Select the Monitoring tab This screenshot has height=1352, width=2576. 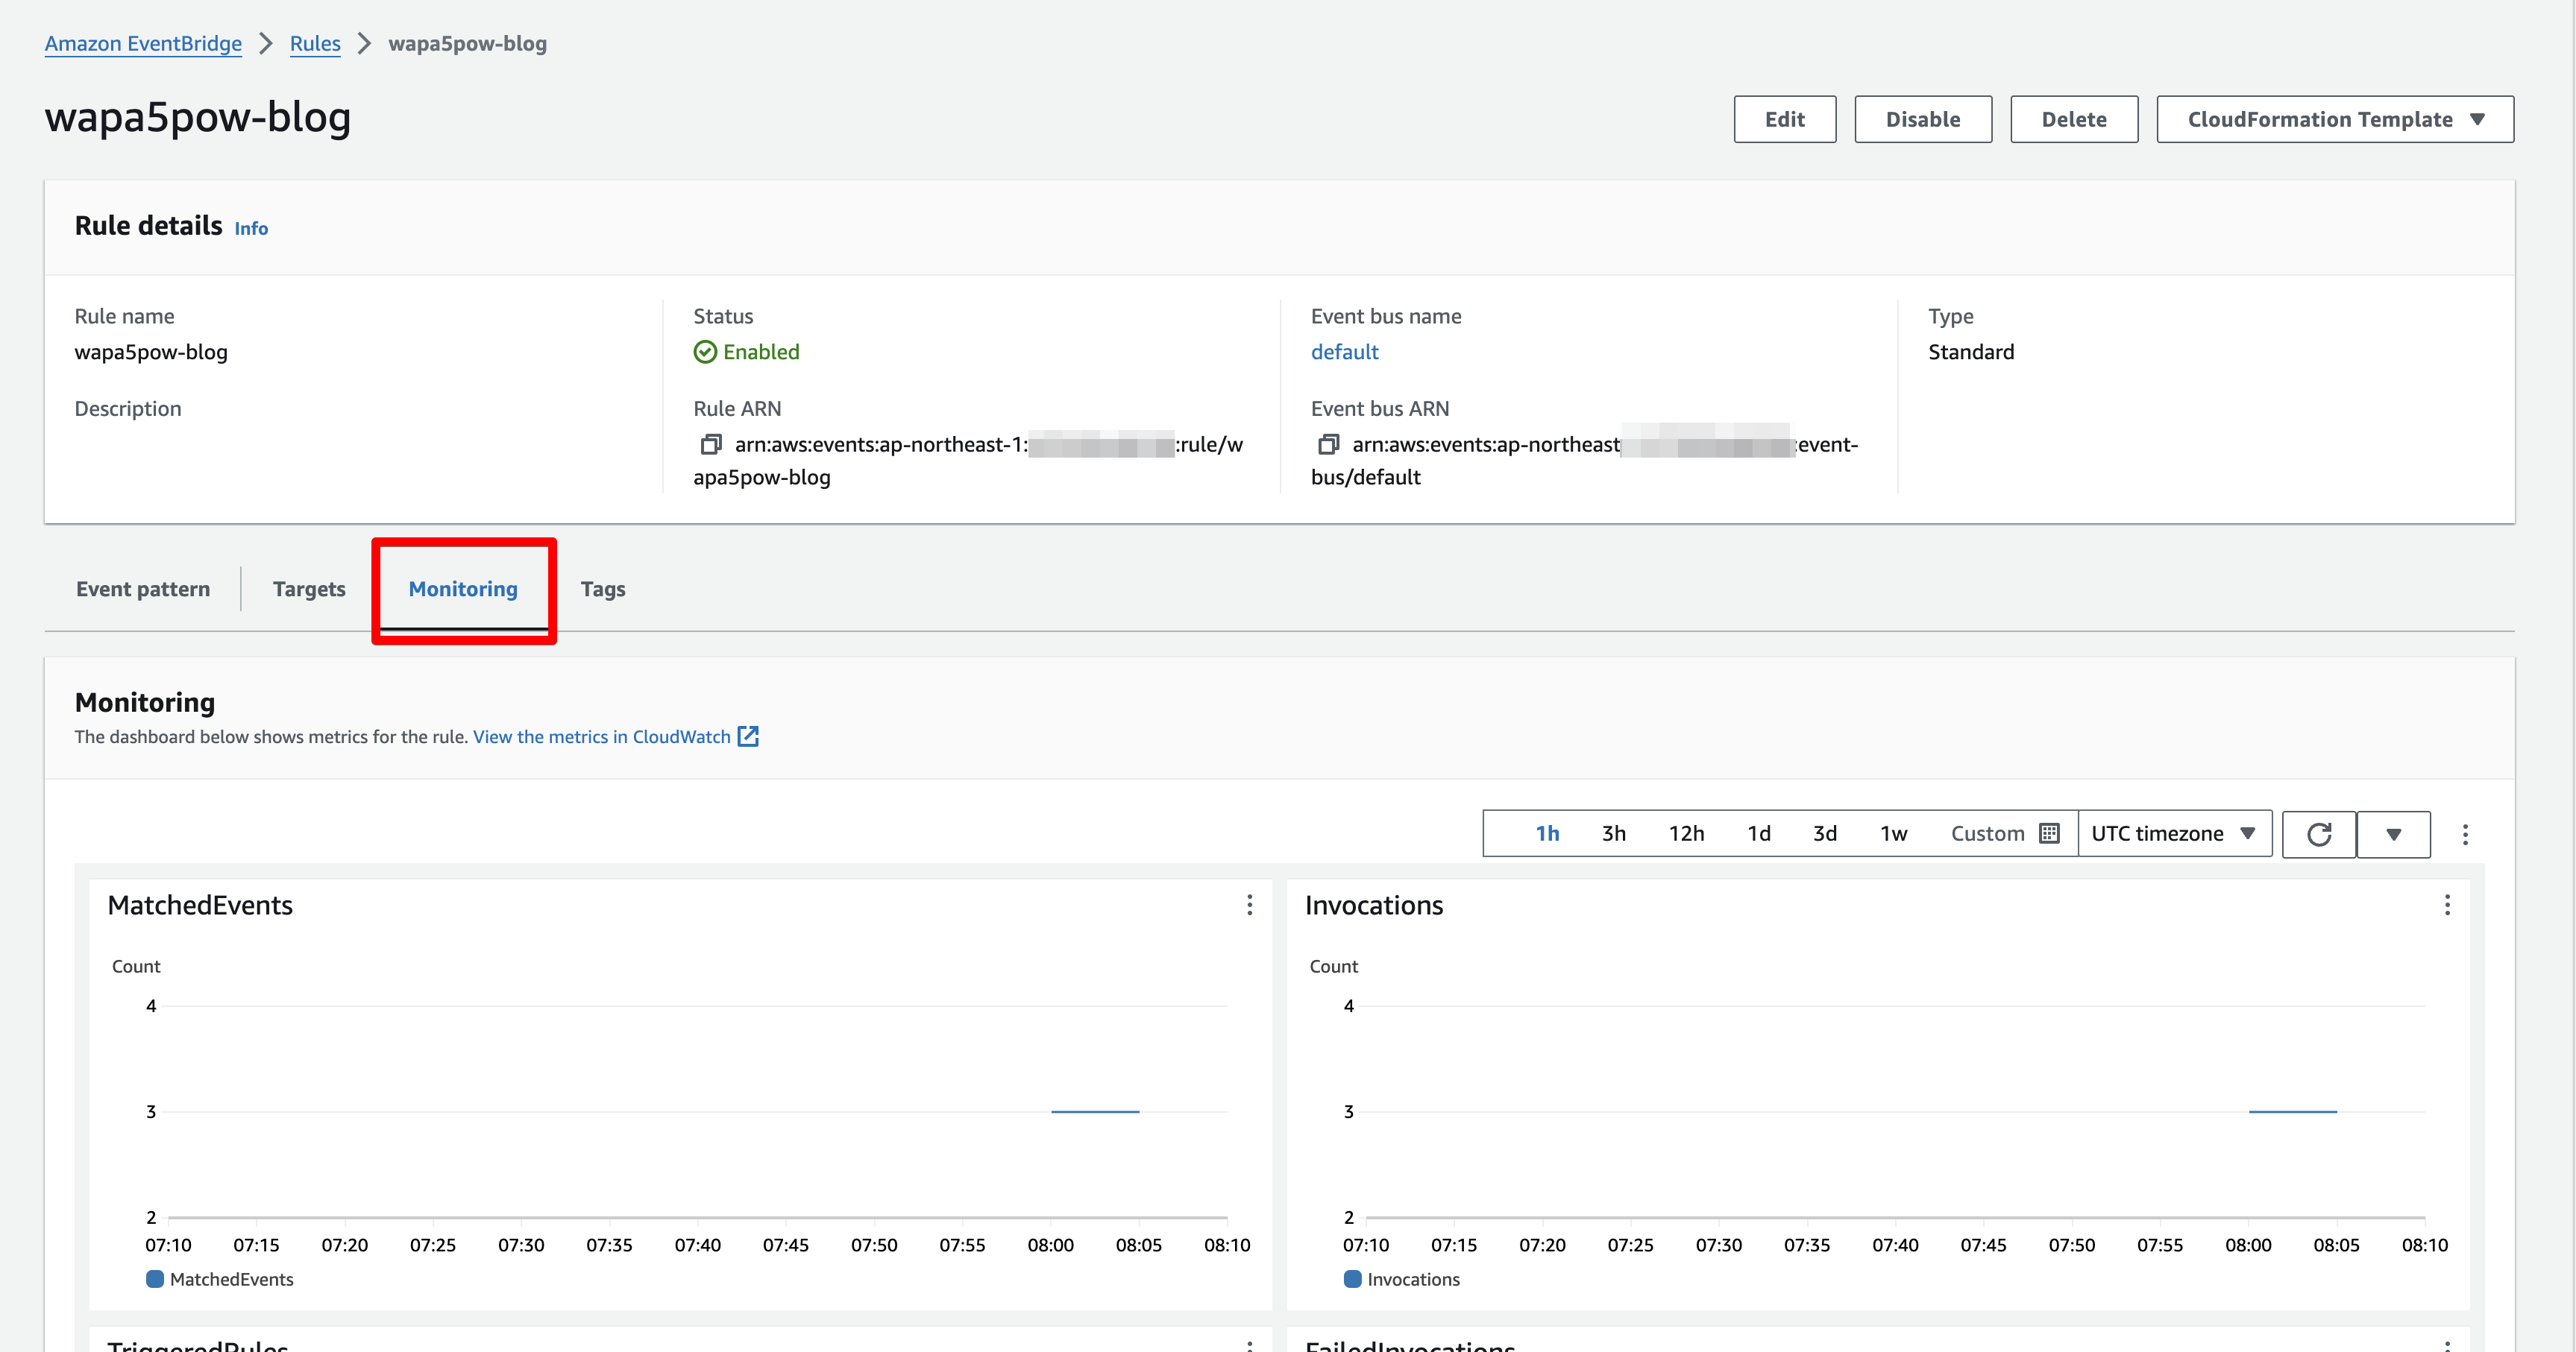pyautogui.click(x=463, y=589)
